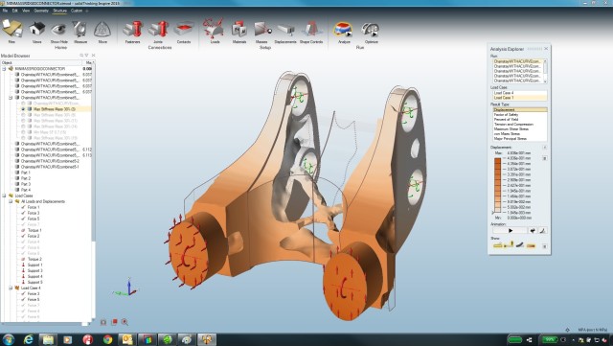Select Percent of Yield result type
The image size is (613, 346).
click(x=519, y=120)
